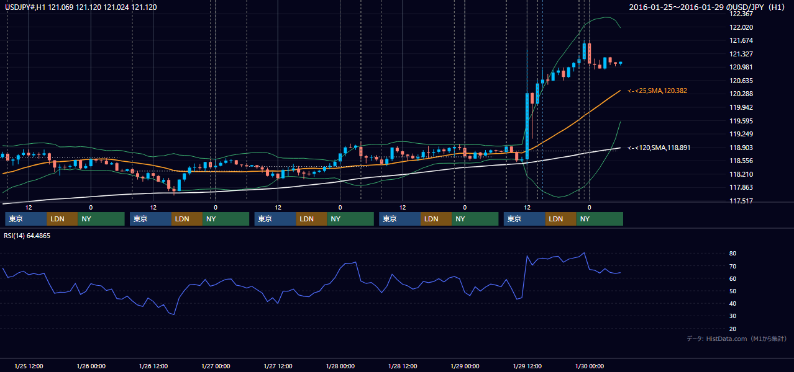Click the 121.327 price level label
The height and width of the screenshot is (372, 794).
(x=742, y=54)
